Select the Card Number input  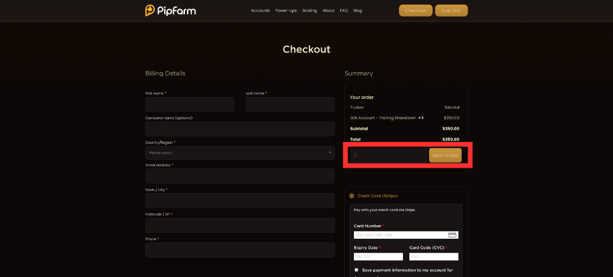click(x=400, y=235)
